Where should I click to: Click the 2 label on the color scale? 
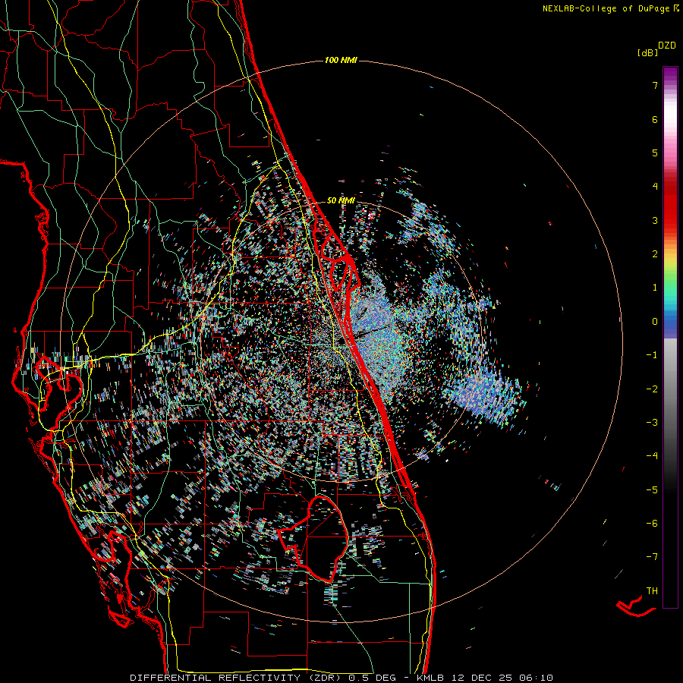pos(655,254)
